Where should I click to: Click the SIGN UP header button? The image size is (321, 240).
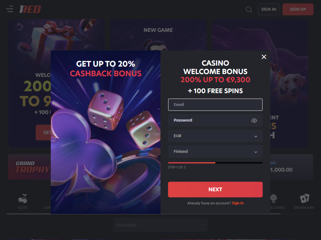pyautogui.click(x=298, y=9)
